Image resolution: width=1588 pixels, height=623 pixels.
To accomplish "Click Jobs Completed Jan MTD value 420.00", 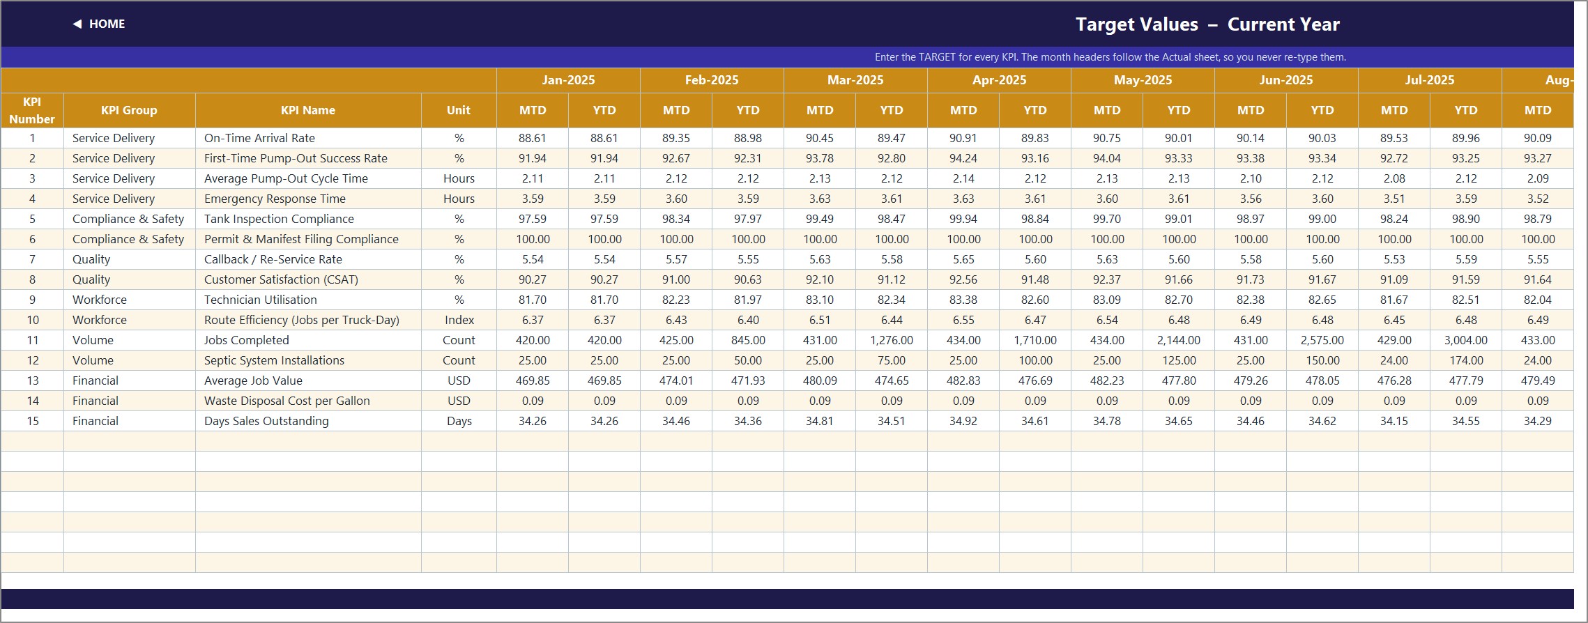I will click(533, 340).
